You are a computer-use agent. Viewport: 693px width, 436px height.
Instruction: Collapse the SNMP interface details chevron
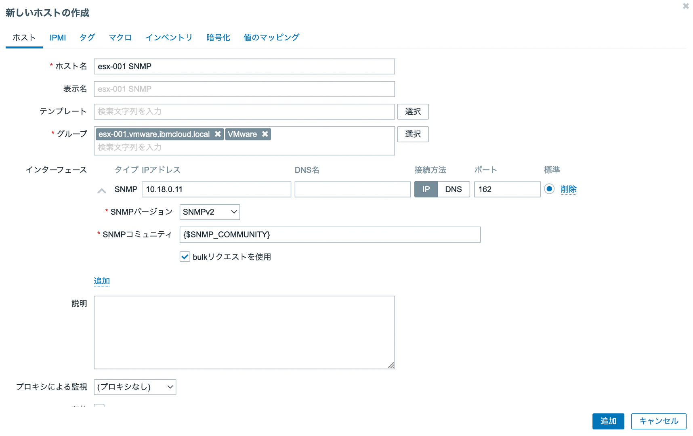(x=102, y=191)
